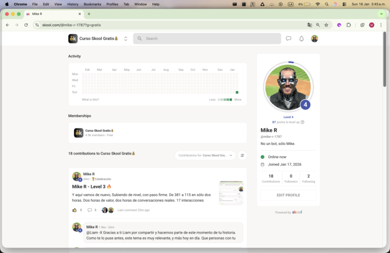Open Chrome three-dot menu
Image resolution: width=390 pixels, height=253 pixels.
point(381,25)
